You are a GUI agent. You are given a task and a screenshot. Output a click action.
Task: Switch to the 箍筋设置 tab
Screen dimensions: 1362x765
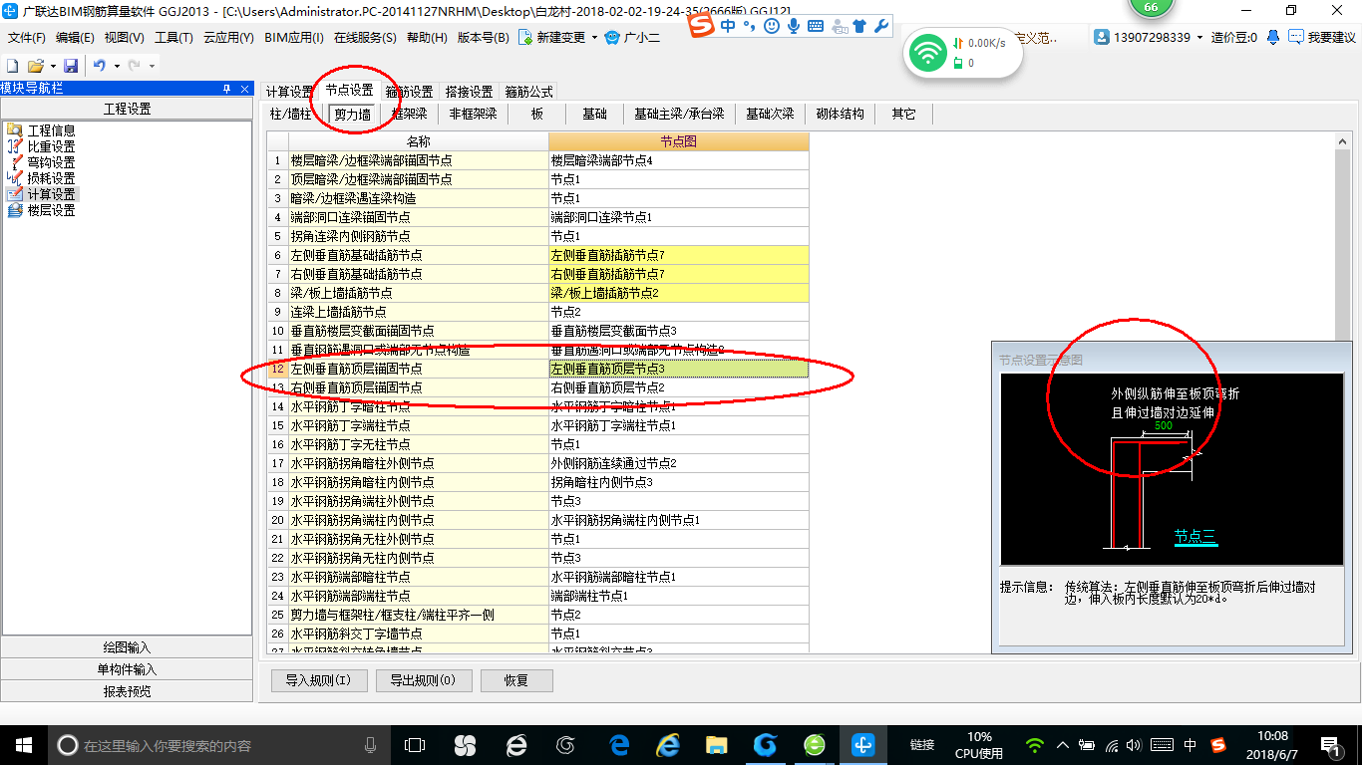pos(409,92)
